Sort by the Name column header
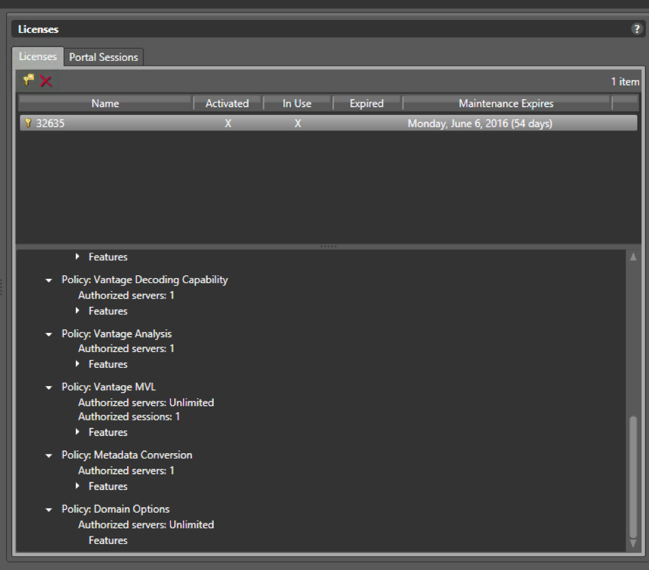Viewport: 649px width, 570px height. [x=105, y=103]
